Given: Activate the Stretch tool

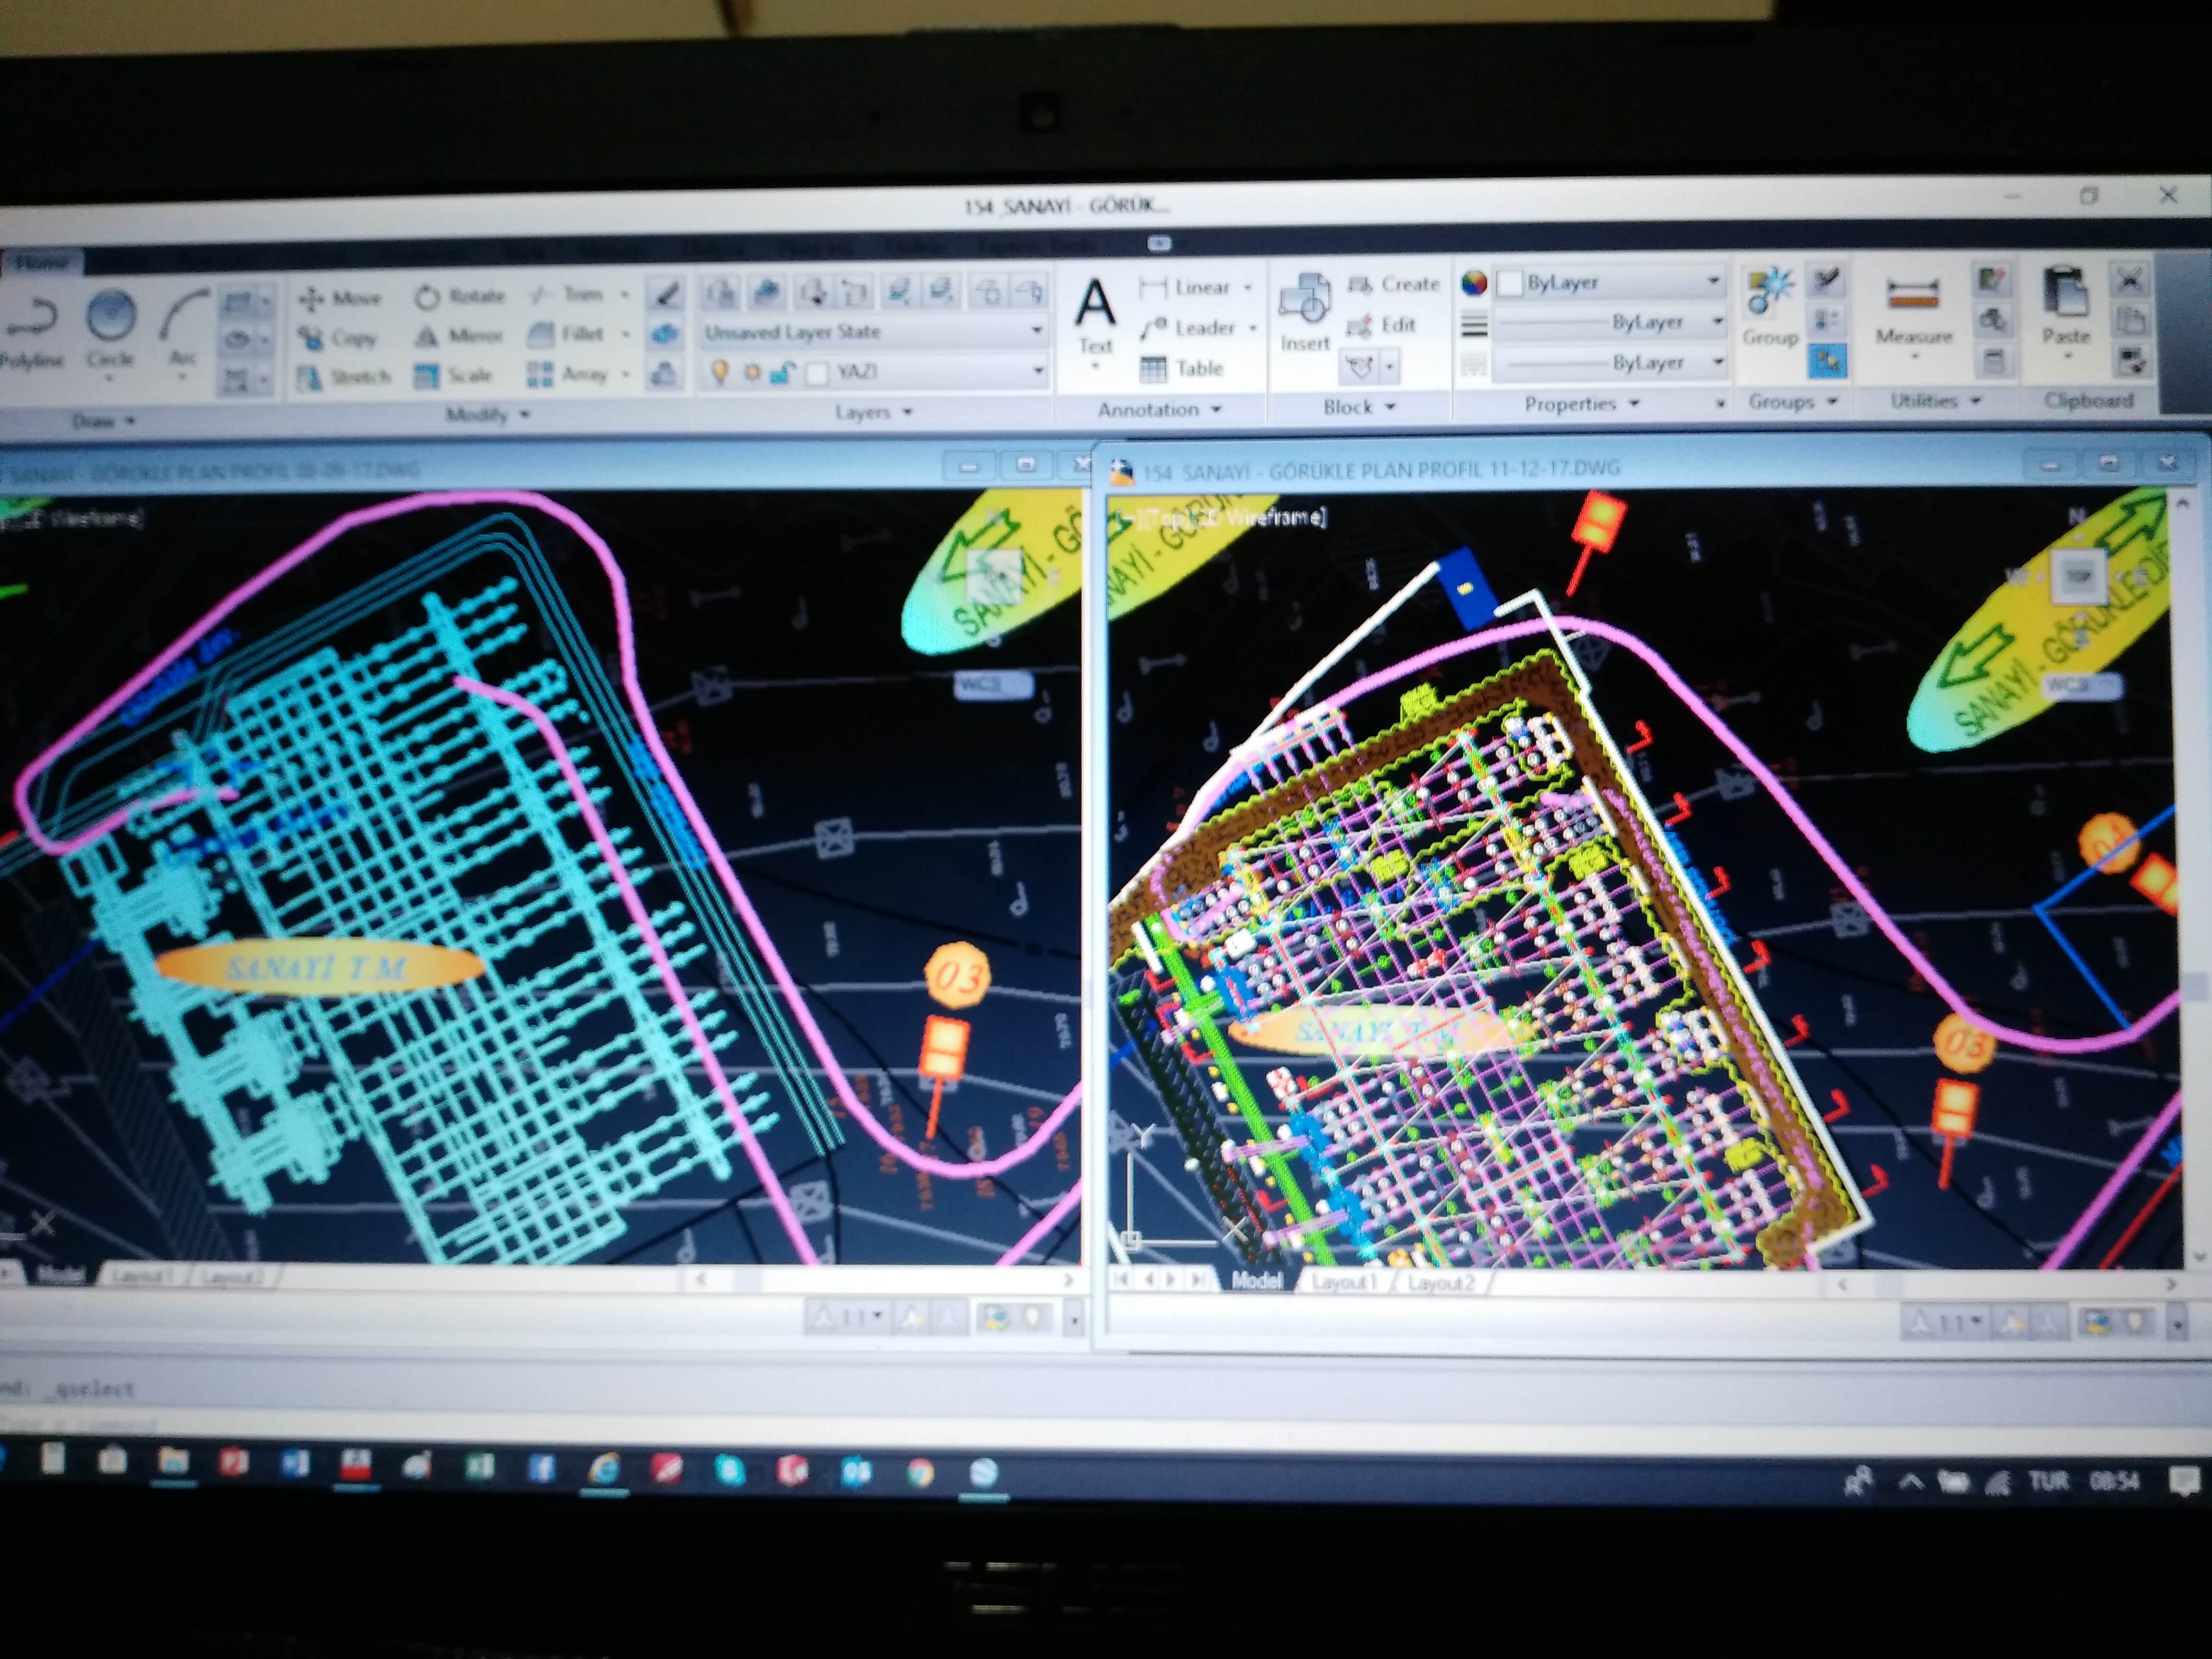Looking at the screenshot, I should tap(344, 377).
